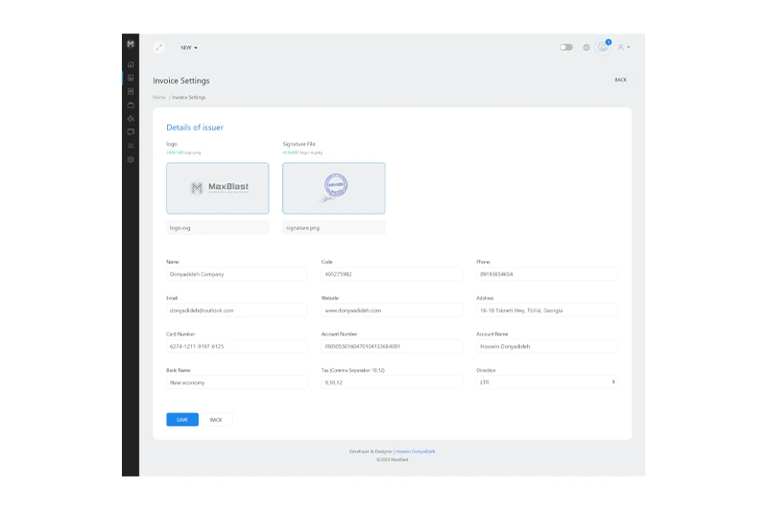This screenshot has height=511, width=768.
Task: Open the wallet icon in sidebar
Action: (x=131, y=105)
